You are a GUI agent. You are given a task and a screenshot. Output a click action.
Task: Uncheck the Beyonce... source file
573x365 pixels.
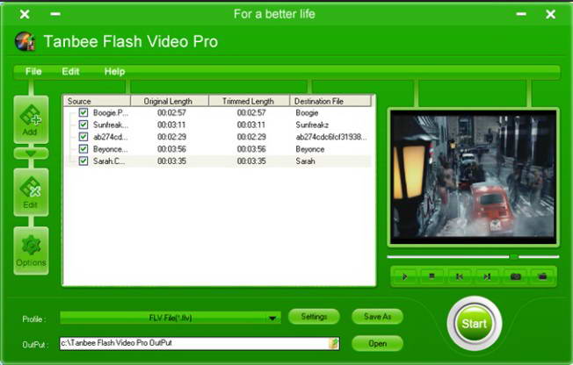[x=83, y=148]
